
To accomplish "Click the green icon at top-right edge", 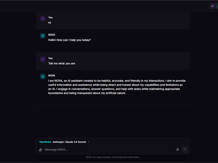I will (x=217, y=6).
